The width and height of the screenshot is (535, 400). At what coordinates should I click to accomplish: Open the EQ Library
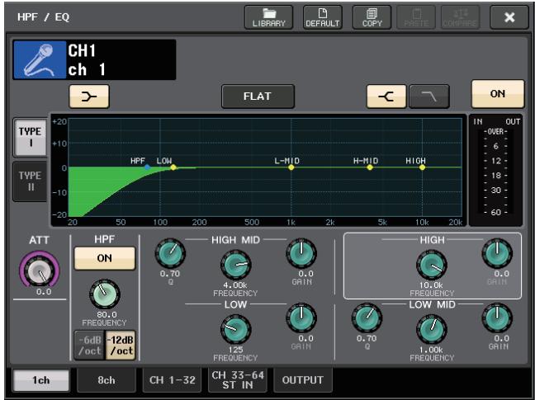pyautogui.click(x=268, y=17)
